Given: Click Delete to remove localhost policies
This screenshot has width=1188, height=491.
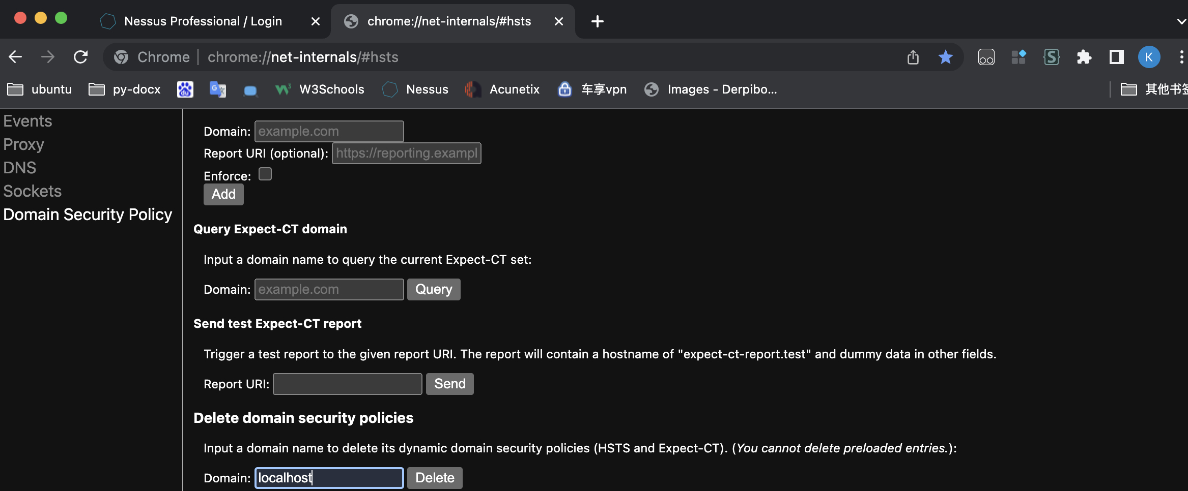Looking at the screenshot, I should pyautogui.click(x=434, y=477).
